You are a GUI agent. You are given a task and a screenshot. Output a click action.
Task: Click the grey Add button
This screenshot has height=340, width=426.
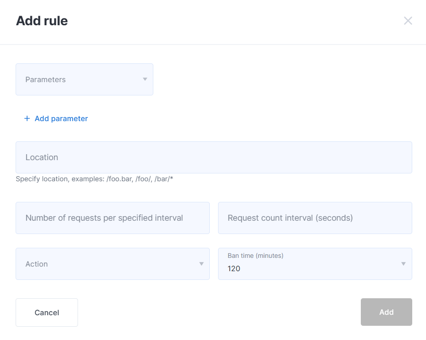(x=387, y=312)
